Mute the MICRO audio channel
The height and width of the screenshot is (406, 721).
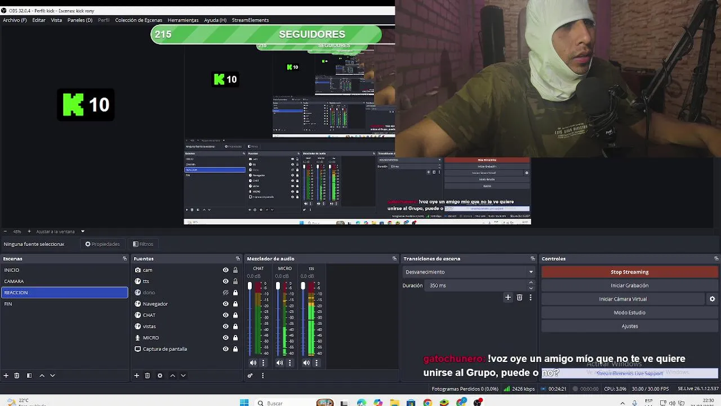[279, 363]
